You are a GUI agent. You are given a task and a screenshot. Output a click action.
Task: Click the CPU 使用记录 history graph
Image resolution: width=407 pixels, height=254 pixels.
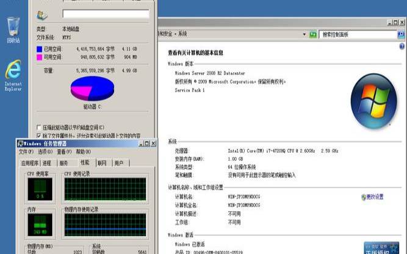[x=105, y=189]
